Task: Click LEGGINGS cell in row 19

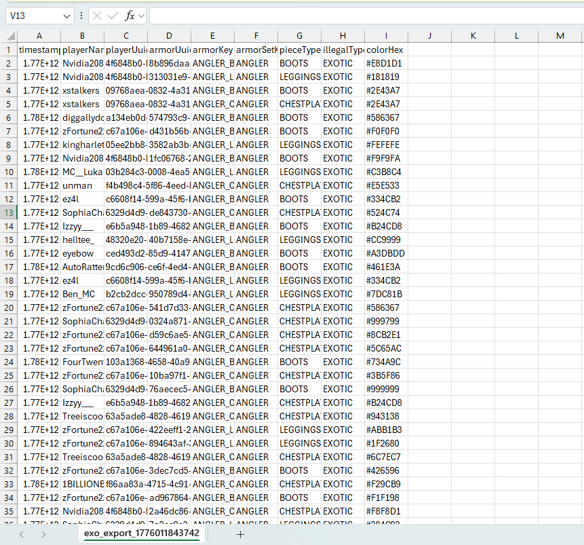Action: 299,294
